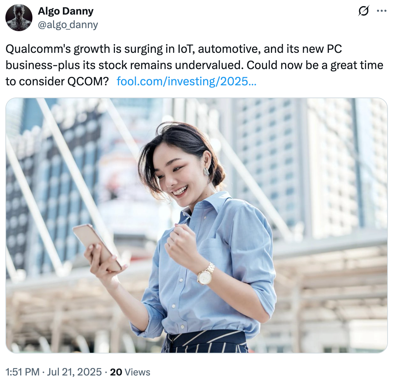Select the display name Algo Danny
The image size is (396, 388).
pyautogui.click(x=66, y=11)
